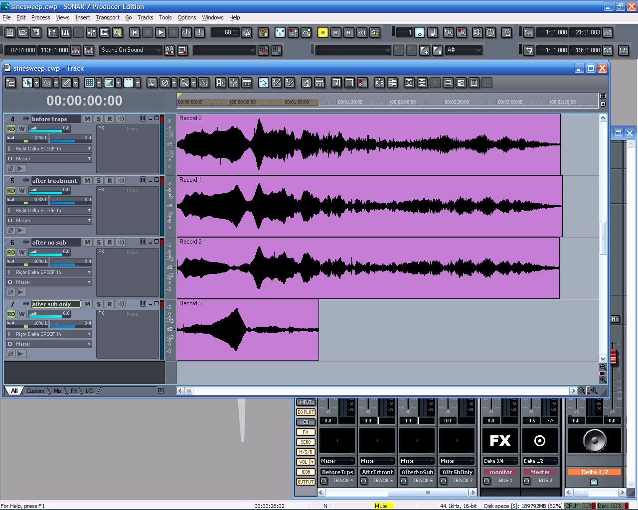Viewport: 638px width, 510px height.
Task: Mute the before traps track
Action: (x=88, y=119)
